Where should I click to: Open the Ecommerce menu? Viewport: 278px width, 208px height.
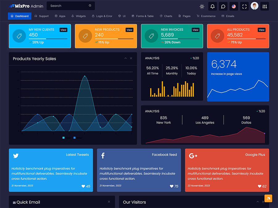coord(206,16)
